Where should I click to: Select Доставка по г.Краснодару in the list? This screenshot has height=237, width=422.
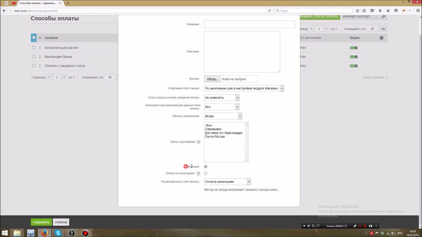click(x=224, y=133)
